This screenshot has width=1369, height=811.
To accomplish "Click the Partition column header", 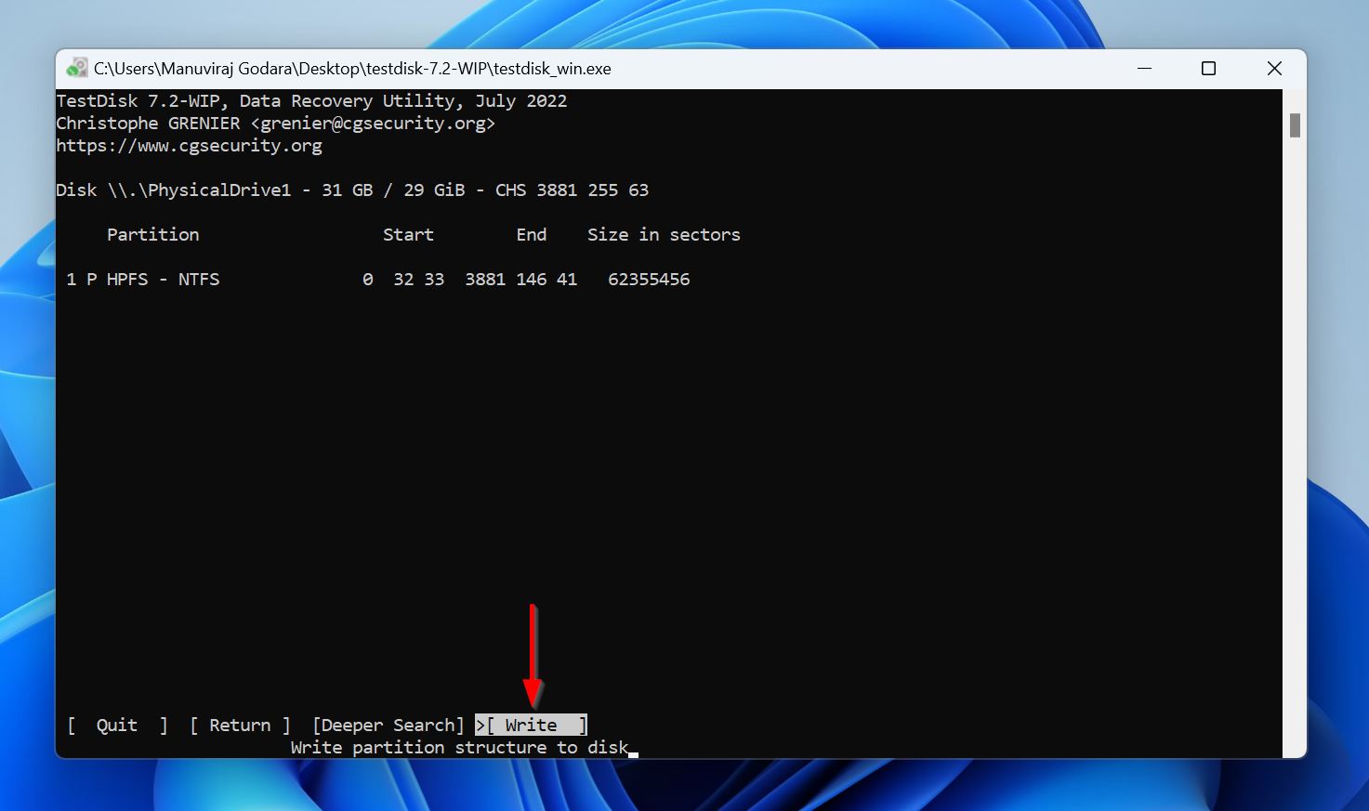I will point(153,235).
